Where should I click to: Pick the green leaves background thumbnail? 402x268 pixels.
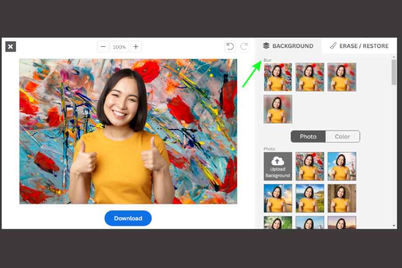[x=278, y=222]
